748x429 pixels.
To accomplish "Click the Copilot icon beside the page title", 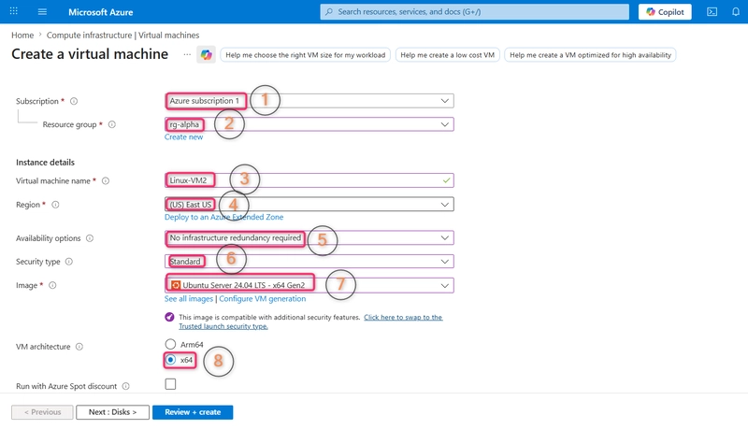I will (206, 55).
